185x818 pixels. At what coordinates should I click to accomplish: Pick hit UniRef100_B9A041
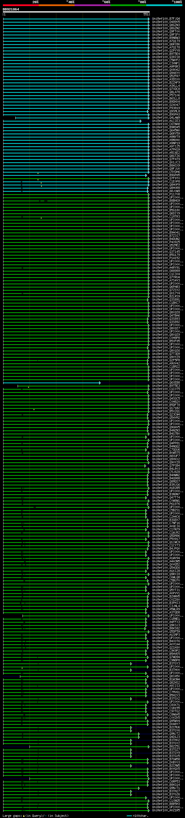[166, 233]
